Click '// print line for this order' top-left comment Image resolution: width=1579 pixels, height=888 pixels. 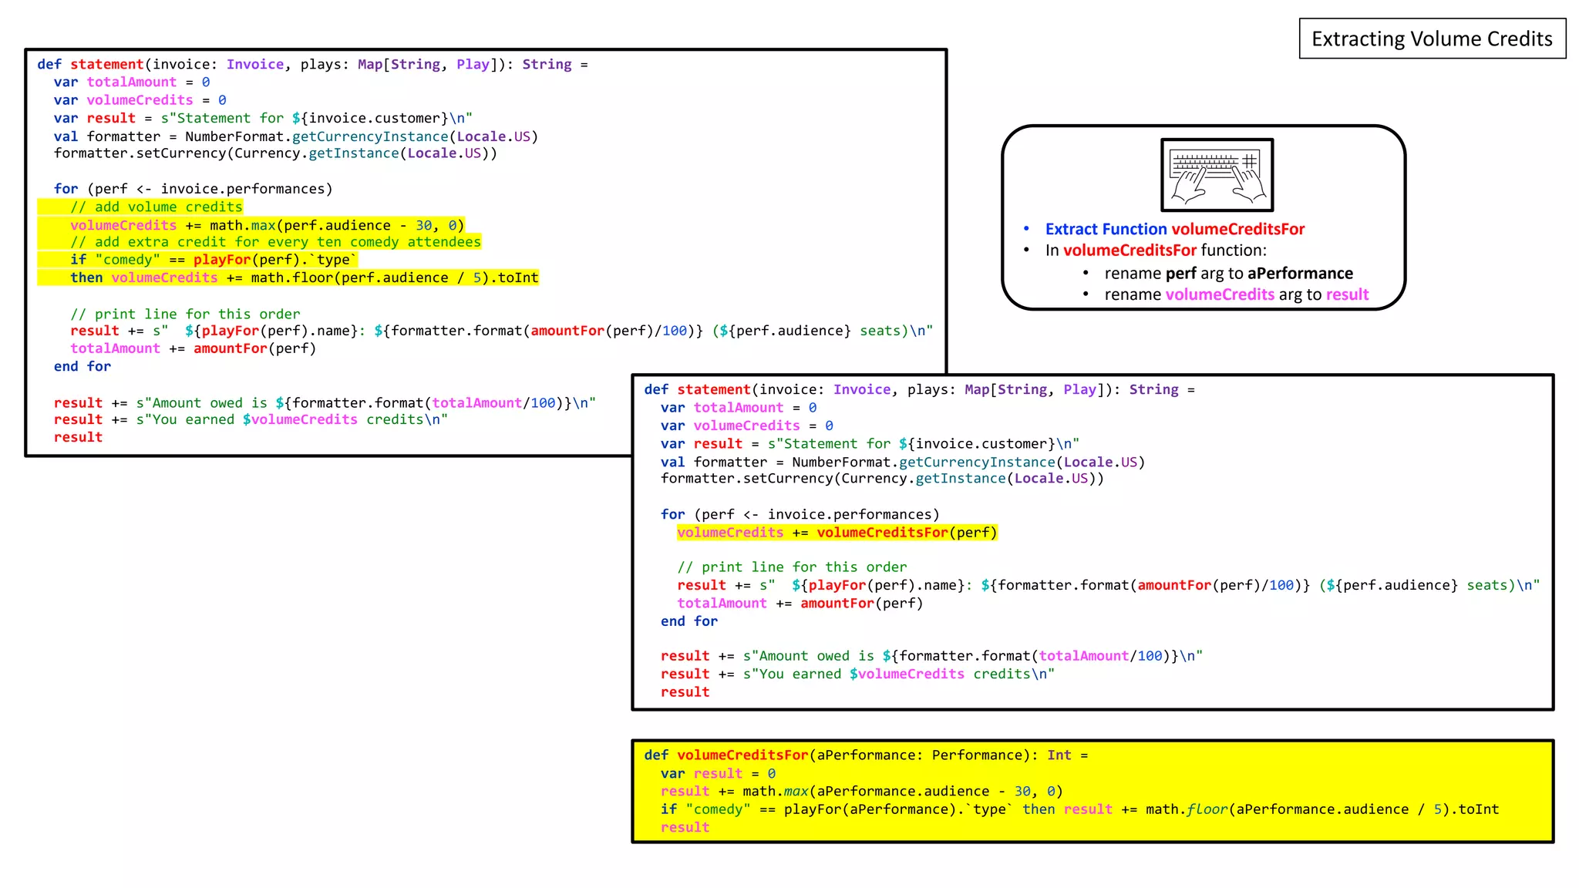coord(185,314)
